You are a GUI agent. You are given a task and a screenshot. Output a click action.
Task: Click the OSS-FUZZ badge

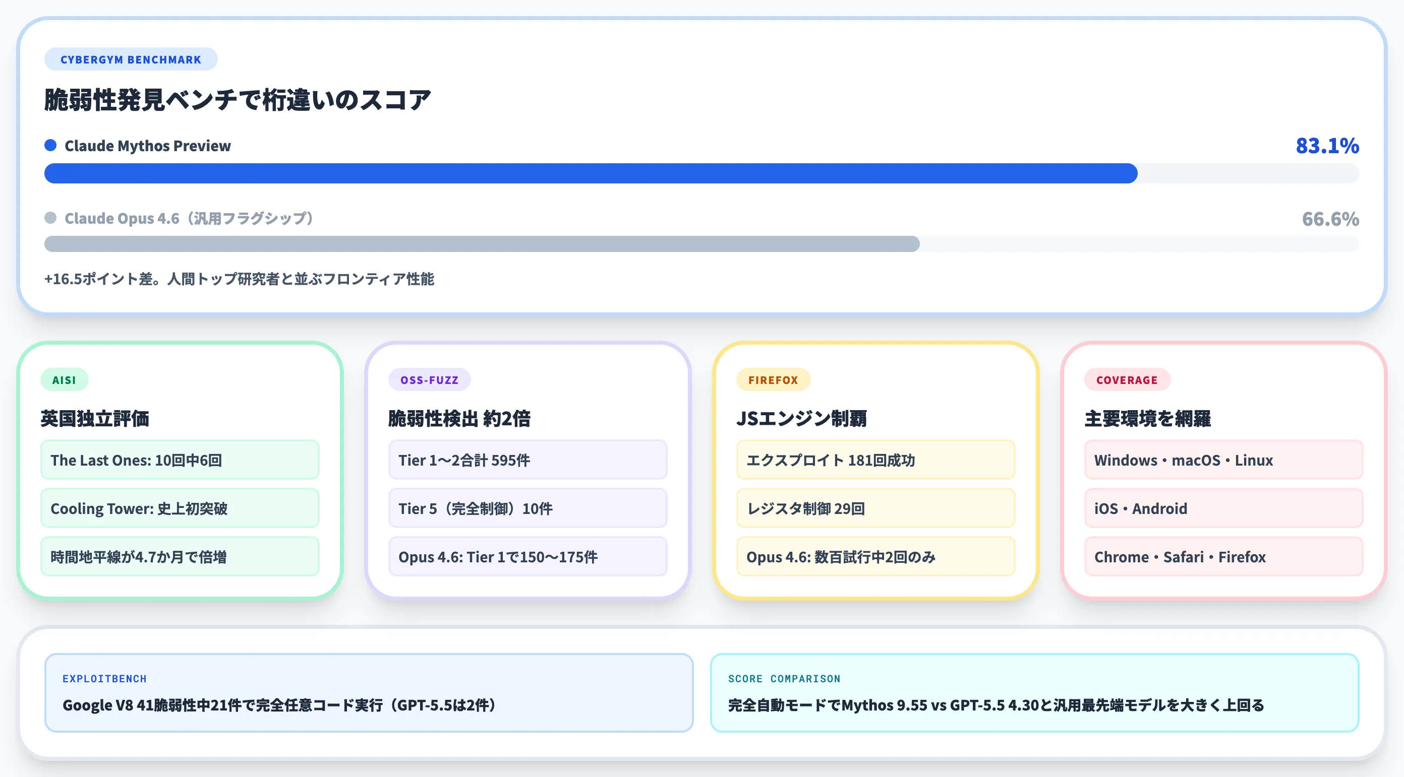(430, 380)
